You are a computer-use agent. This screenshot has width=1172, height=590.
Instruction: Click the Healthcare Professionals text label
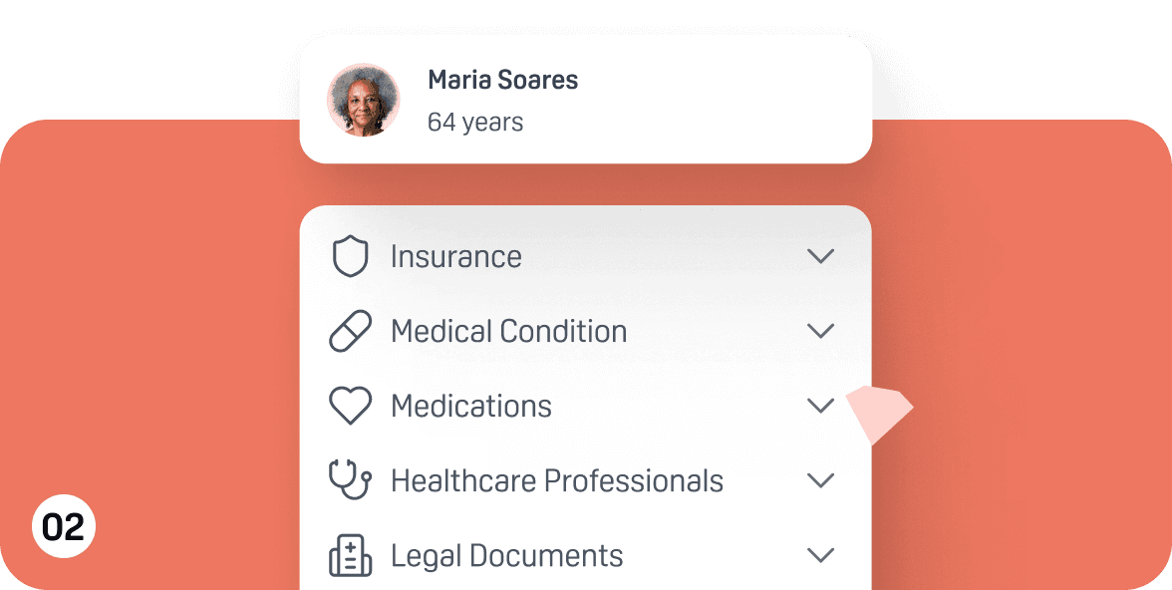pyautogui.click(x=557, y=479)
